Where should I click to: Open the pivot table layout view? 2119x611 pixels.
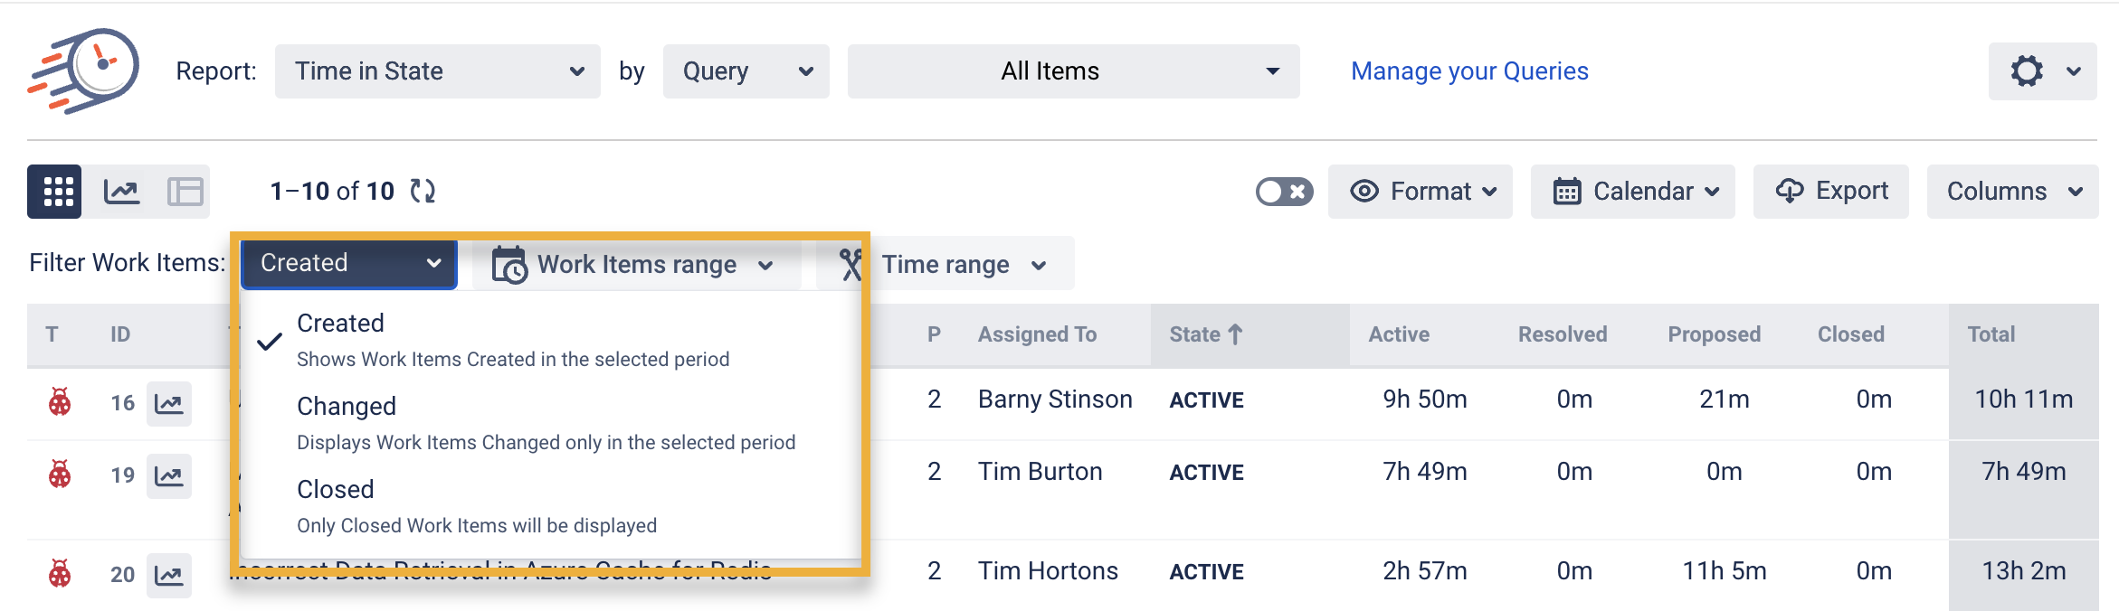185,192
